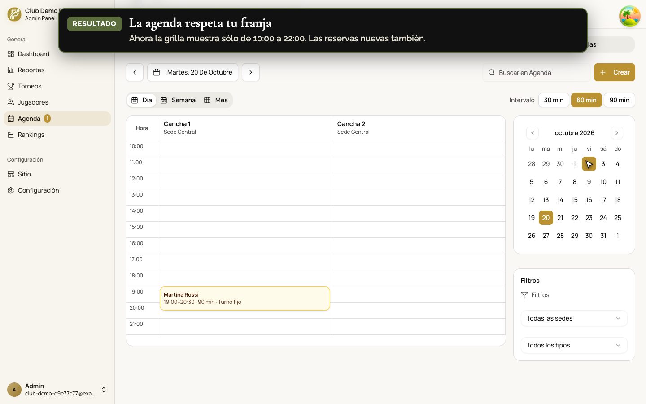Open Configuración settings
The width and height of the screenshot is (646, 404).
[x=57, y=190]
